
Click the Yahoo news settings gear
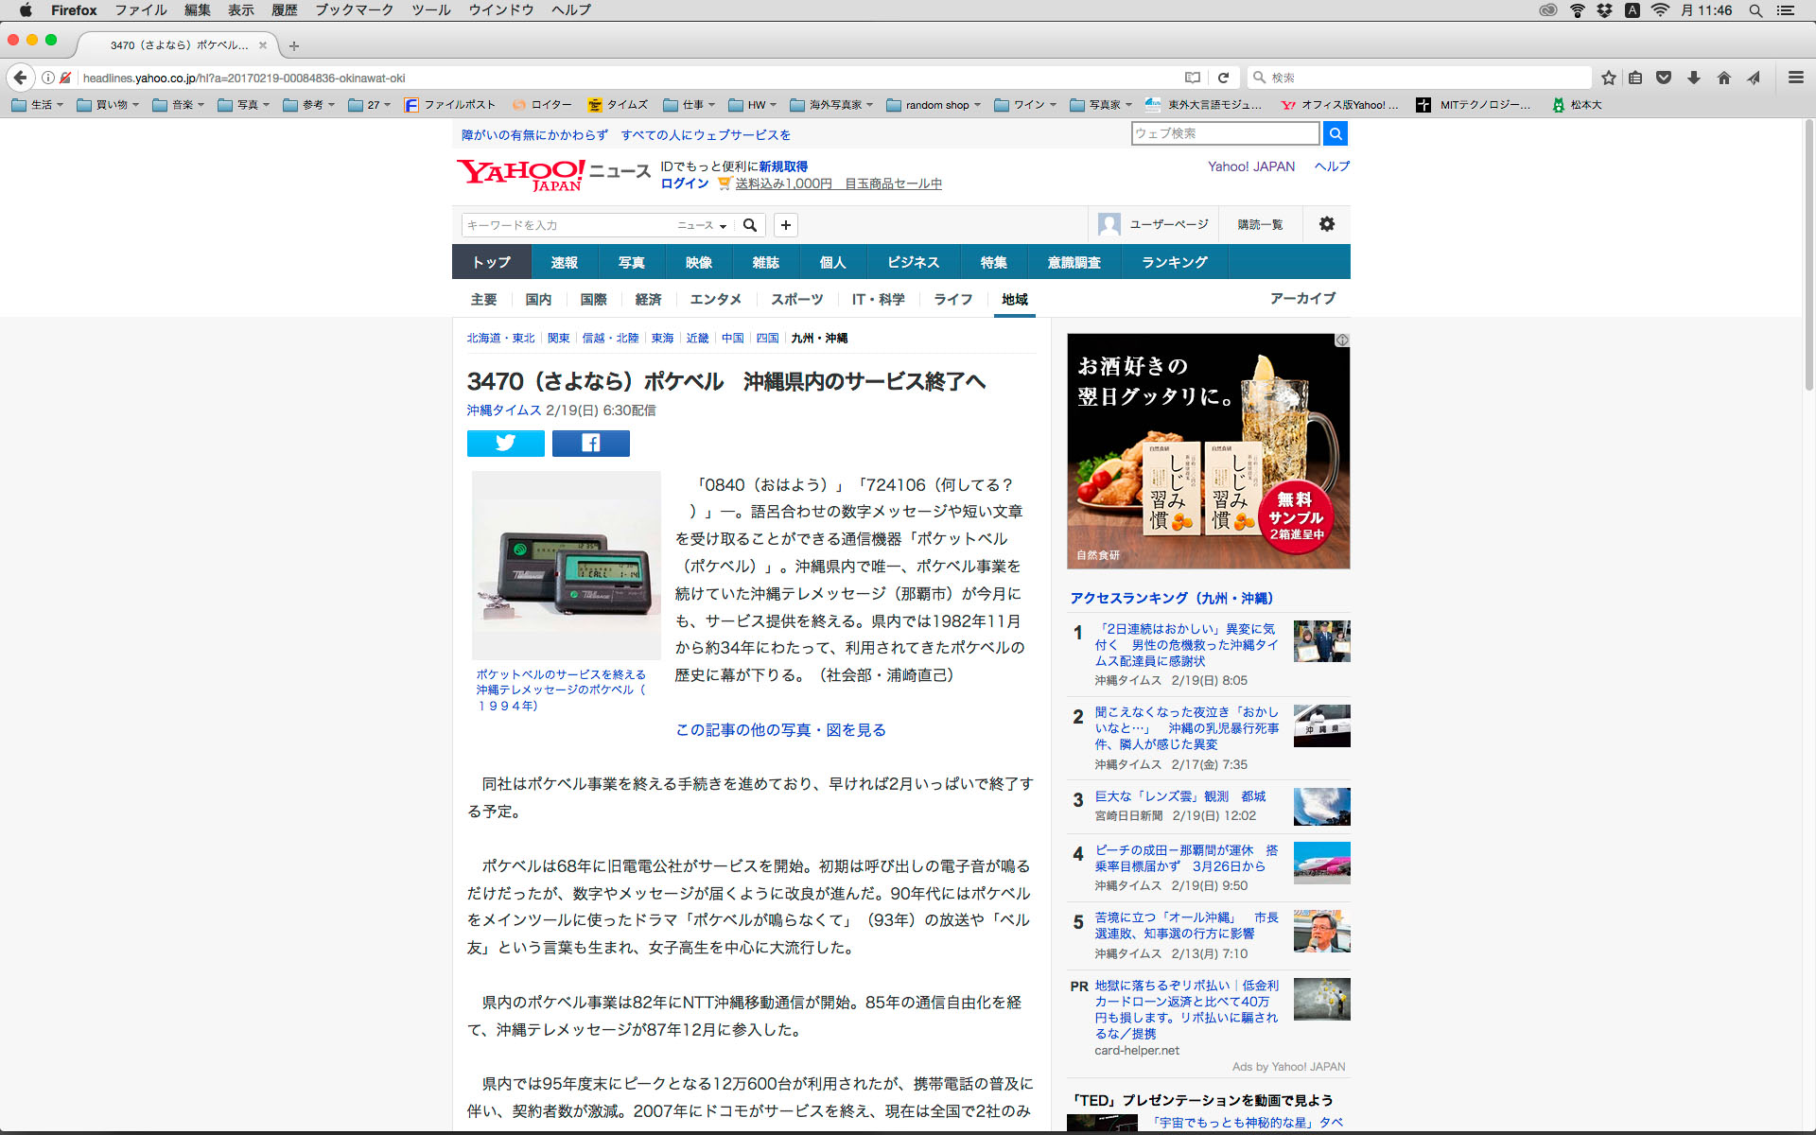(x=1326, y=224)
